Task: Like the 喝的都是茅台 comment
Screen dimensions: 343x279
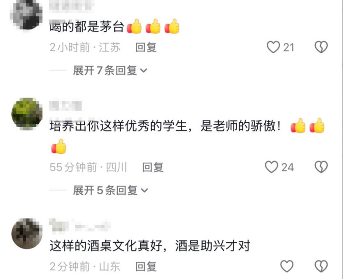Action: [273, 47]
